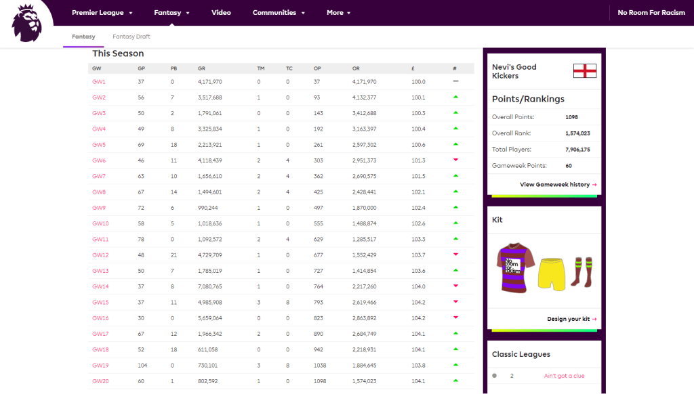Open the Fantasy dropdown in top navigation
Screen dimensions: 694x394
[171, 13]
